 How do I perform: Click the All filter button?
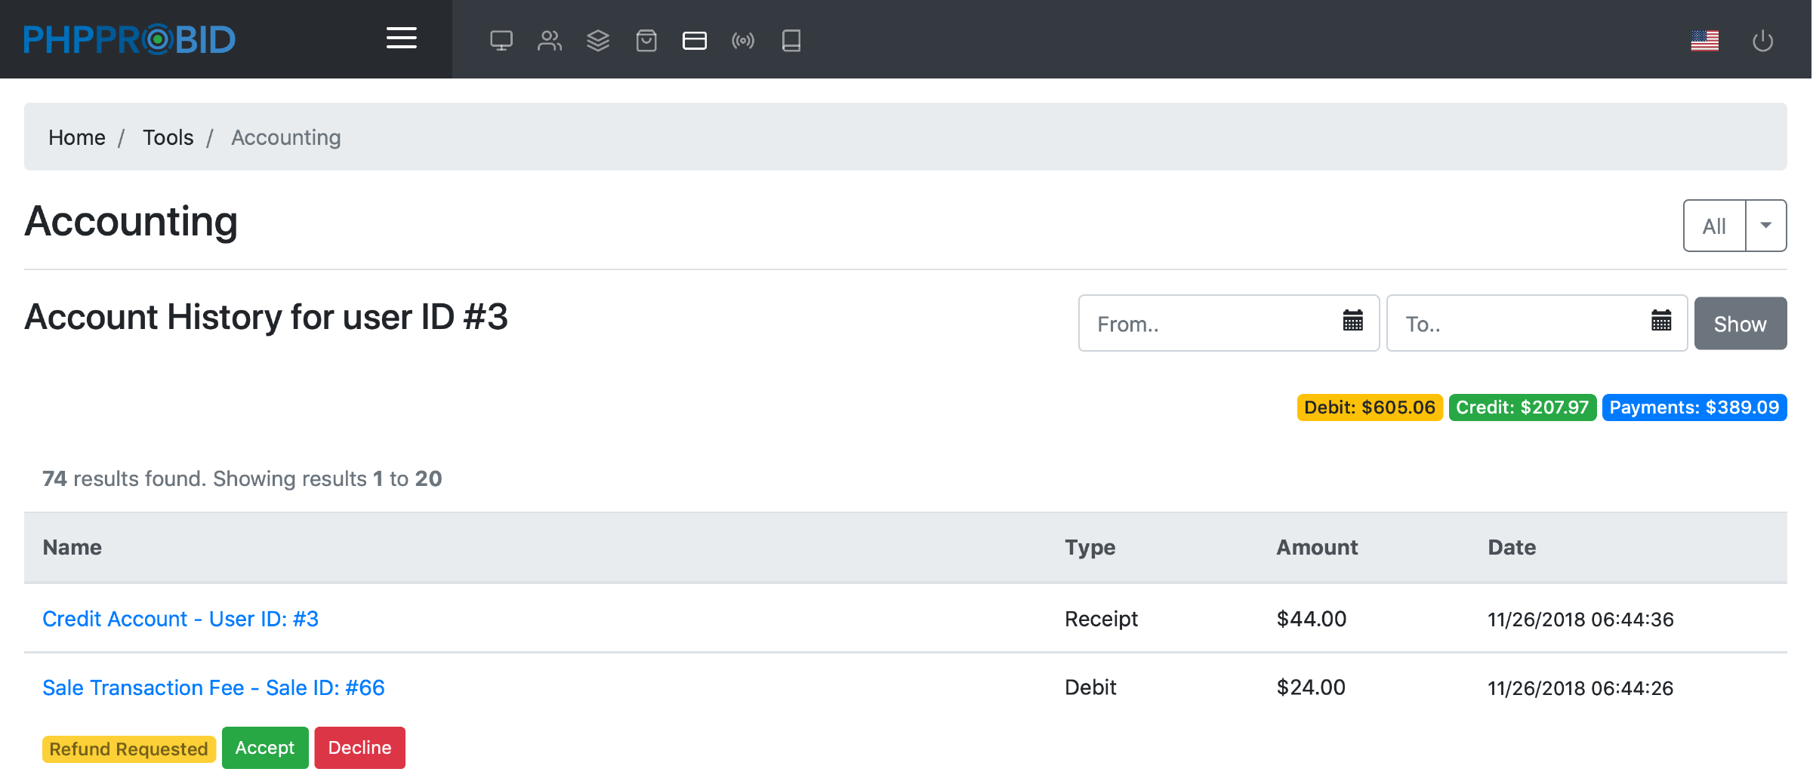(x=1714, y=226)
